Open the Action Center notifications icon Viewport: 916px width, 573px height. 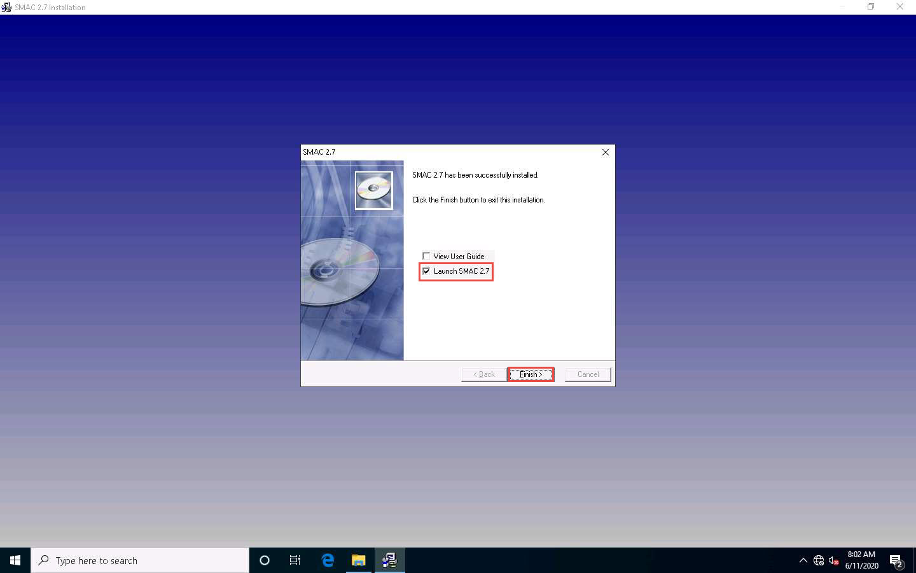(x=896, y=561)
